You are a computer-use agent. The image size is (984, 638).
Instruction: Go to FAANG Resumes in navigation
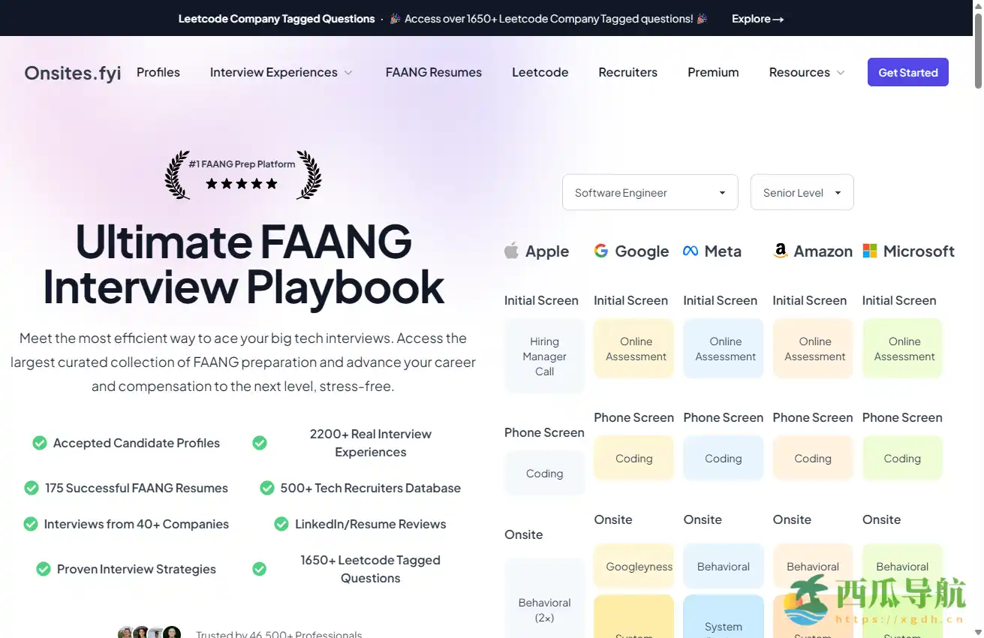[434, 73]
